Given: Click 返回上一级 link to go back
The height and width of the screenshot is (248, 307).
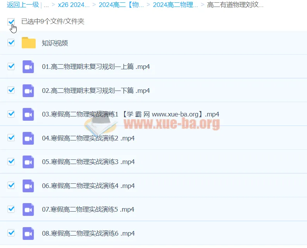Looking at the screenshot, I should (x=23, y=5).
